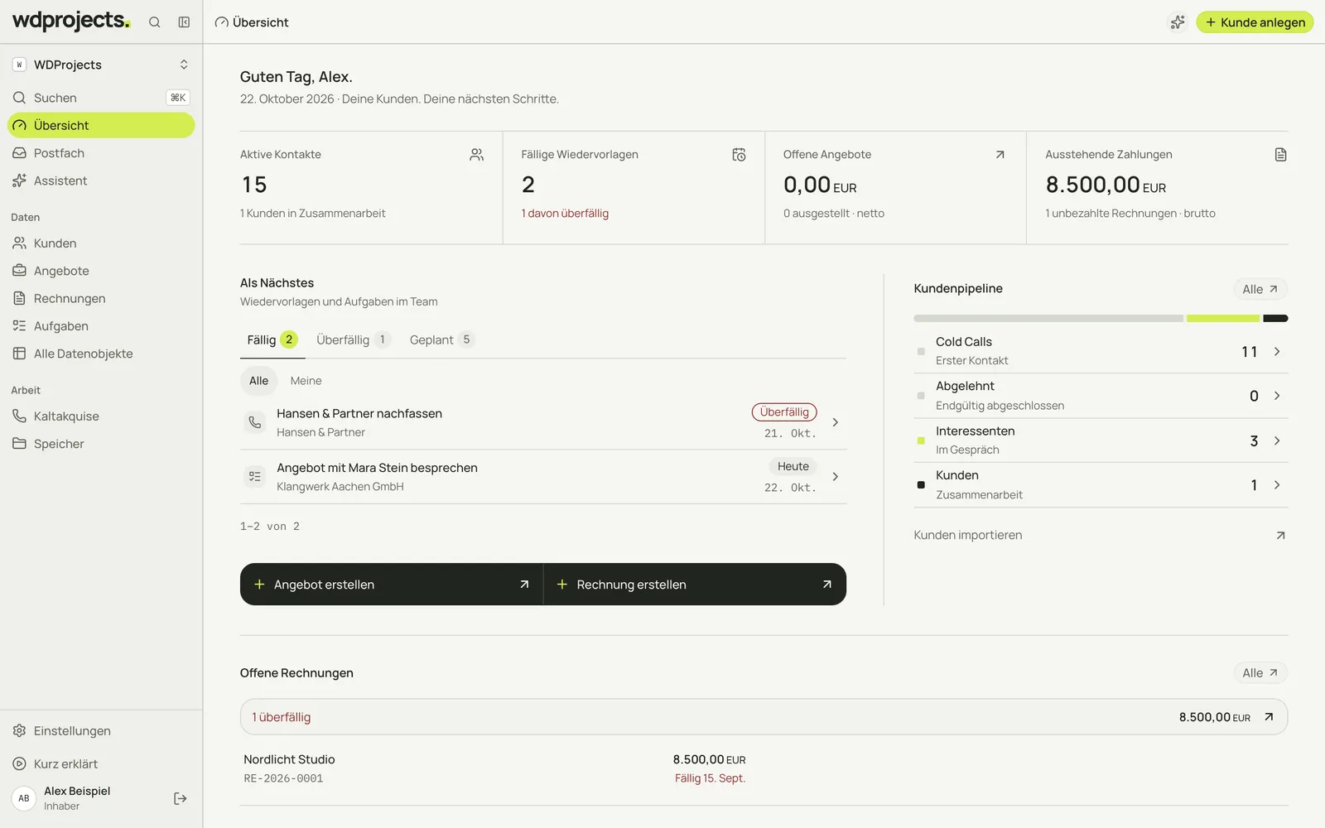This screenshot has height=828, width=1325.
Task: Switch to the Fällig tab
Action: pos(272,339)
